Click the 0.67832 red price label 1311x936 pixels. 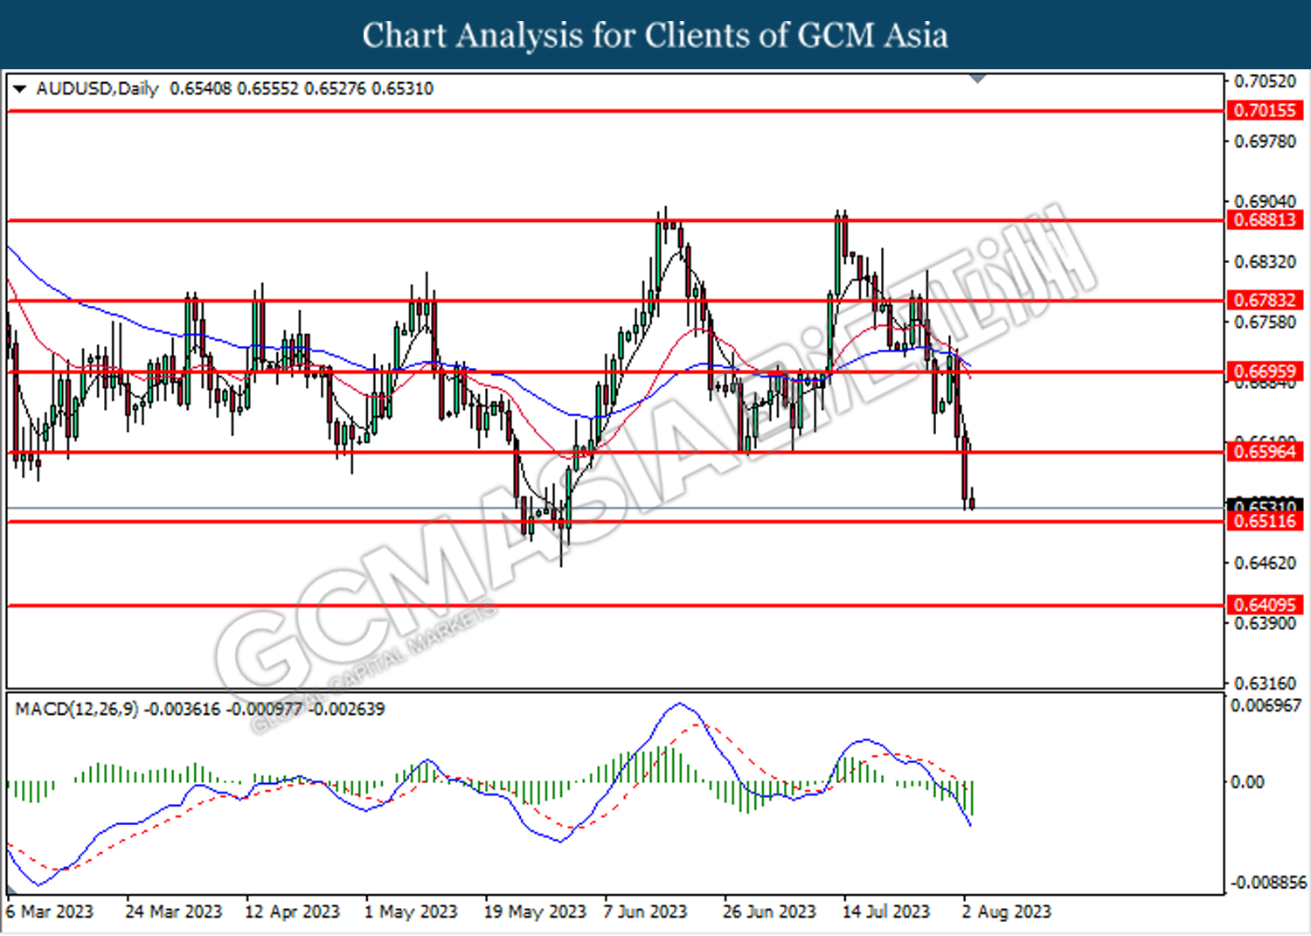click(x=1264, y=301)
